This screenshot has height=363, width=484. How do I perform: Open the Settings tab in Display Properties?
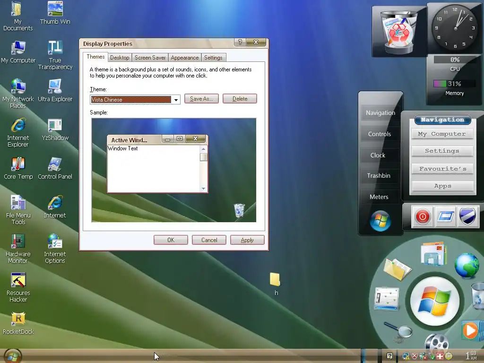[213, 58]
